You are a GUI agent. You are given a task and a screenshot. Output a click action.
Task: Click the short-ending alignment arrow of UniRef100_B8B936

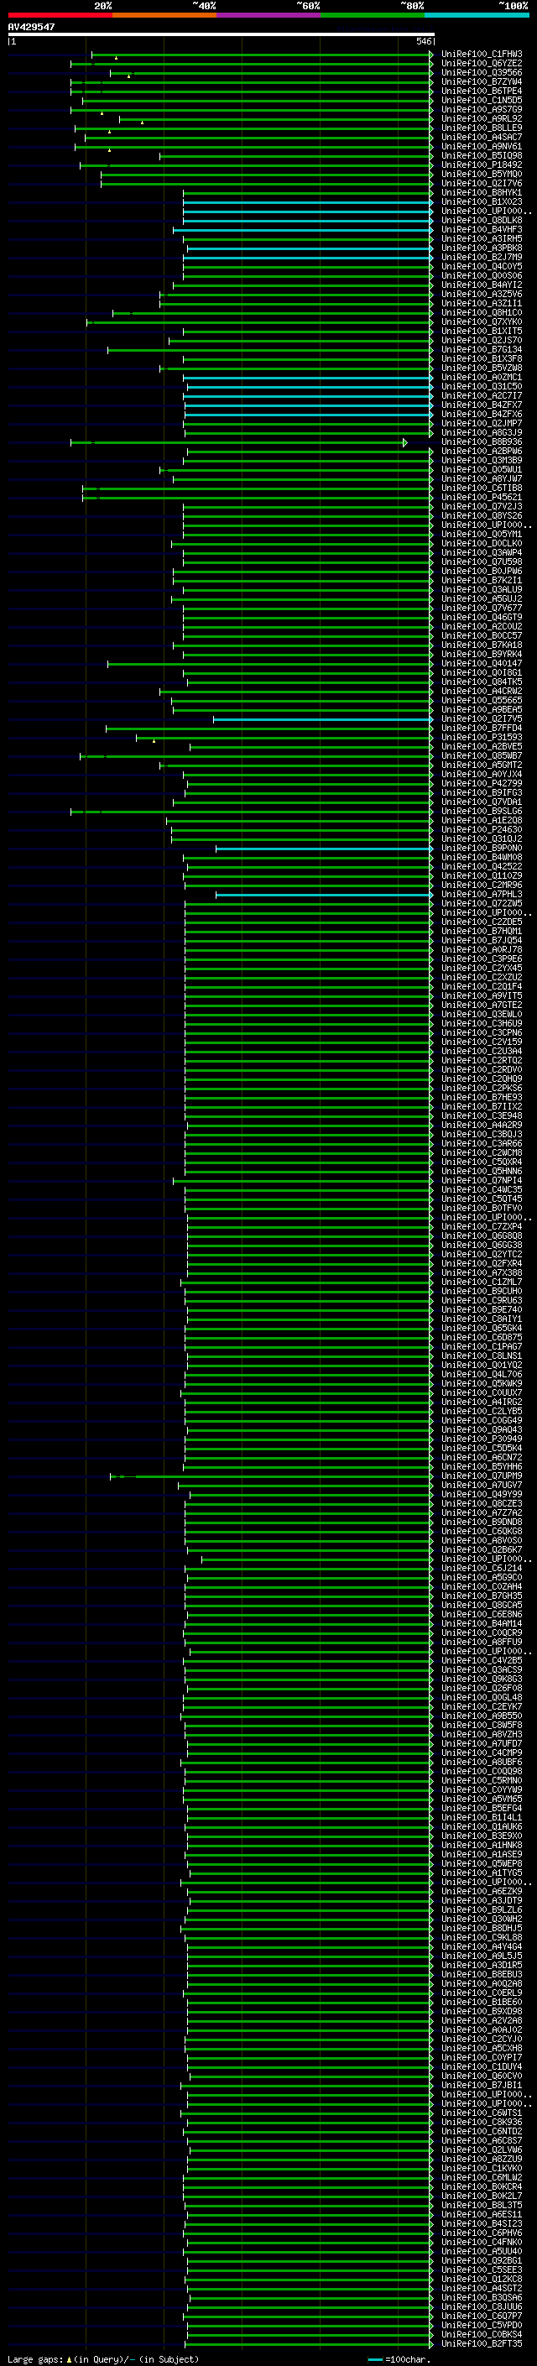[x=404, y=442]
